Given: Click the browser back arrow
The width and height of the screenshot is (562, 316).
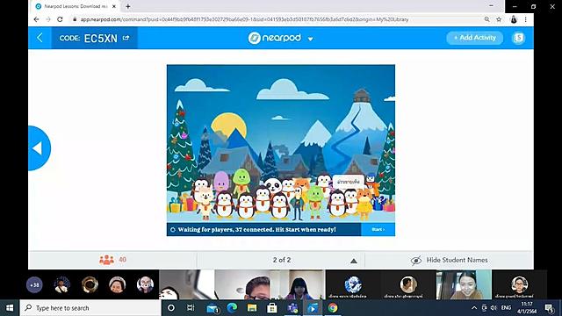Looking at the screenshot, I should point(36,19).
